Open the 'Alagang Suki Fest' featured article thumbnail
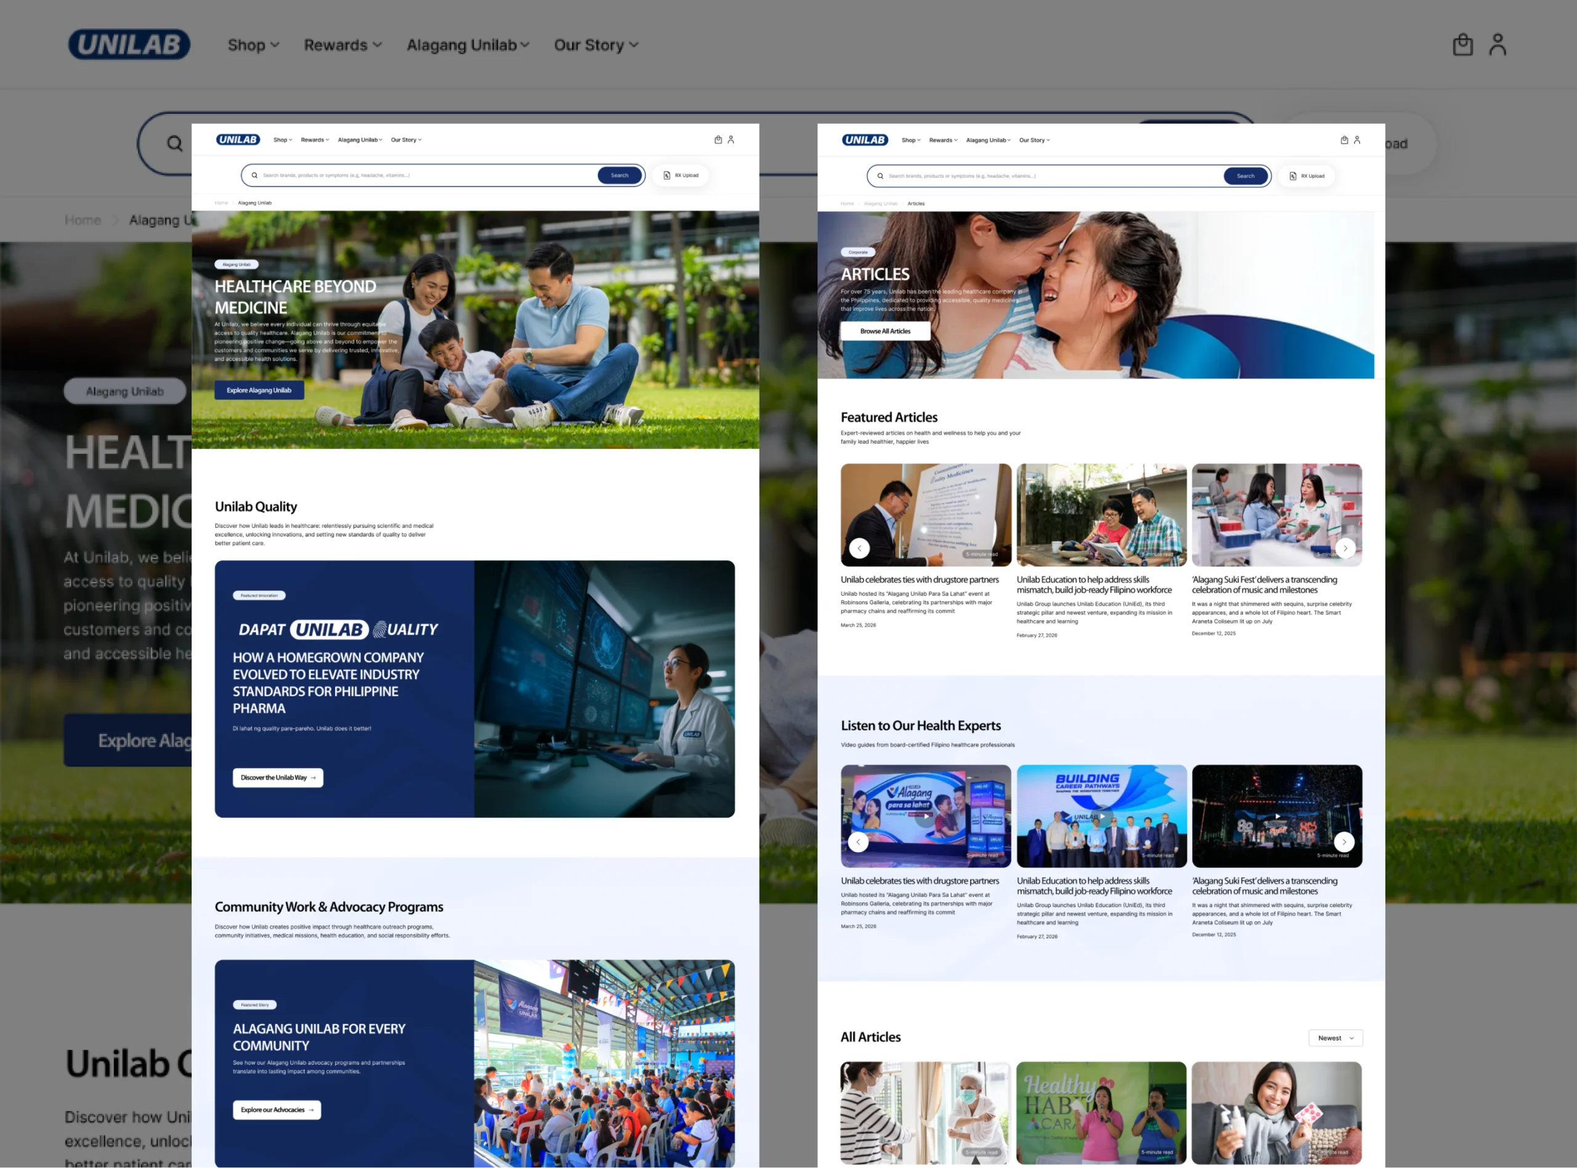The width and height of the screenshot is (1577, 1168). [1276, 515]
